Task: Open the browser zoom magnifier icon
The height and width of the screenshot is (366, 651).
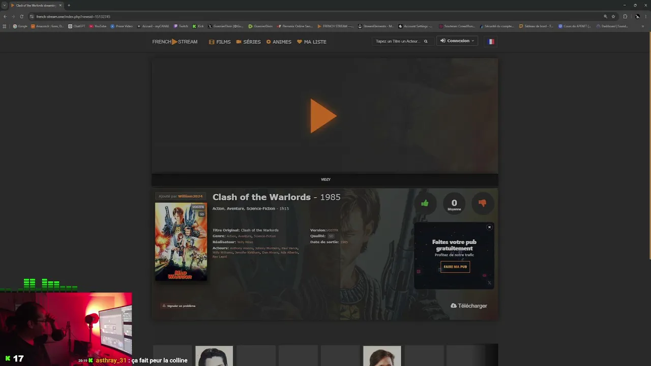Action: 605,16
